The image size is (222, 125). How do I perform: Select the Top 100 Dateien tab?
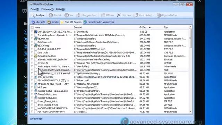point(71,22)
